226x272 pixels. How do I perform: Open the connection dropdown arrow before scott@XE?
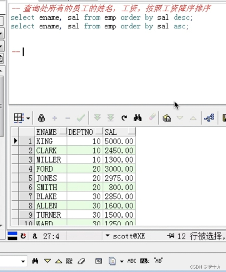click(108, 235)
